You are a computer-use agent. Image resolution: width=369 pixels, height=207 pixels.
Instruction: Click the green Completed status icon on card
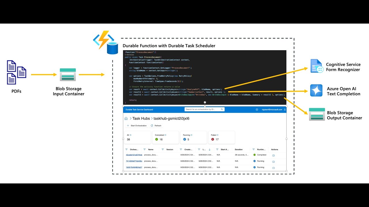(x=157, y=139)
